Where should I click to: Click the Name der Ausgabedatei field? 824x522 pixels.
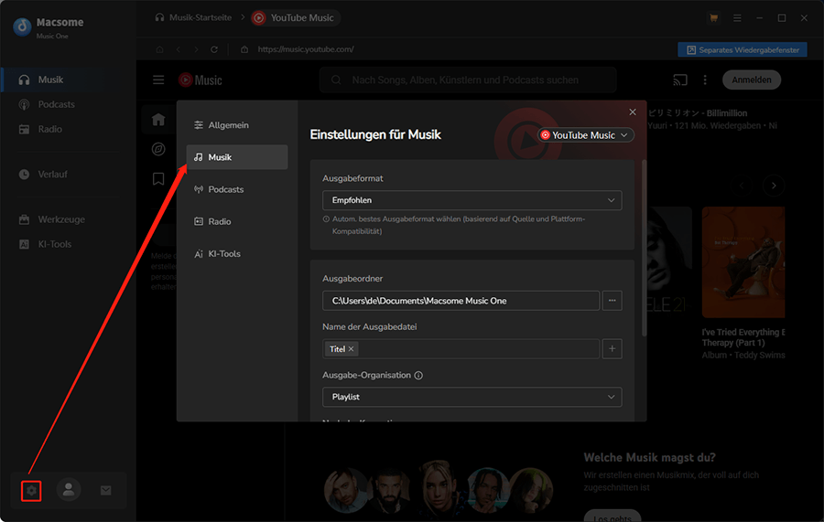pyautogui.click(x=461, y=349)
